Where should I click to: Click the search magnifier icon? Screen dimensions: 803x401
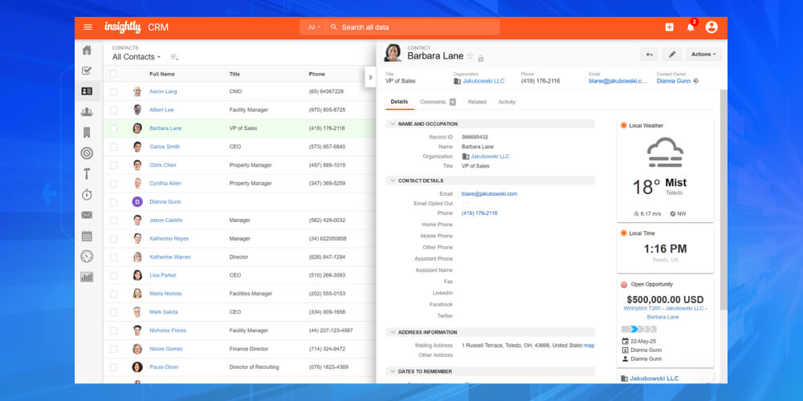334,27
